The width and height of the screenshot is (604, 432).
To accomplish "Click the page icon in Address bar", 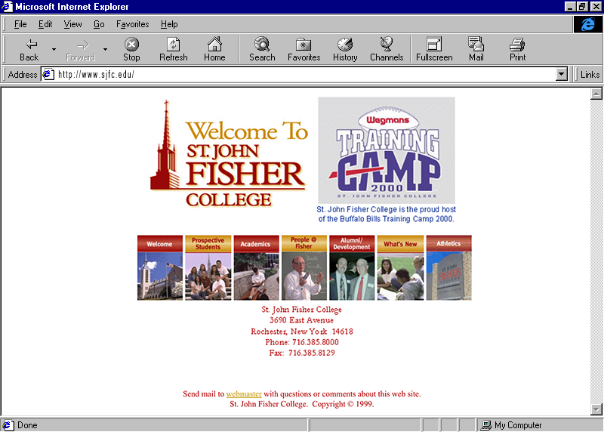I will pyautogui.click(x=48, y=74).
